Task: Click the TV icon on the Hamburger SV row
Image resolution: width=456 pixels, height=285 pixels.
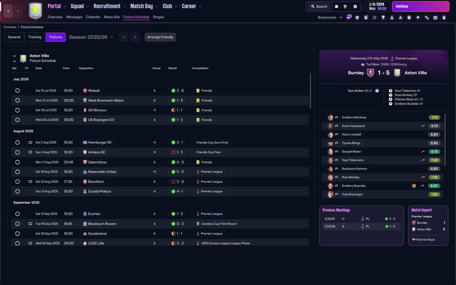Action: [30, 142]
